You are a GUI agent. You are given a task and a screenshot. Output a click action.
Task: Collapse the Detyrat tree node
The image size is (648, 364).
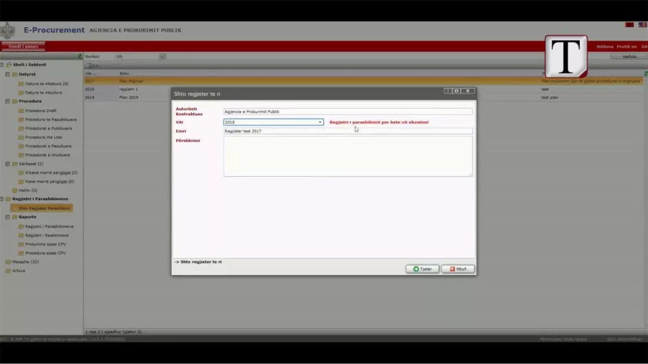8,74
